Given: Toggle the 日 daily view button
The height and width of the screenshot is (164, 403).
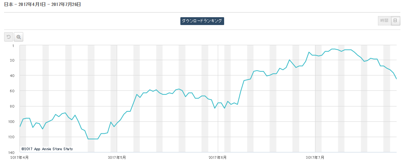Looking at the screenshot, I should click(395, 21).
